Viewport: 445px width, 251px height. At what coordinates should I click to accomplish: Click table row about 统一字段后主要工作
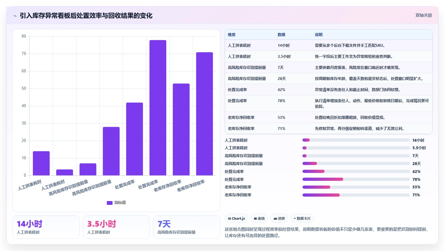(x=328, y=56)
